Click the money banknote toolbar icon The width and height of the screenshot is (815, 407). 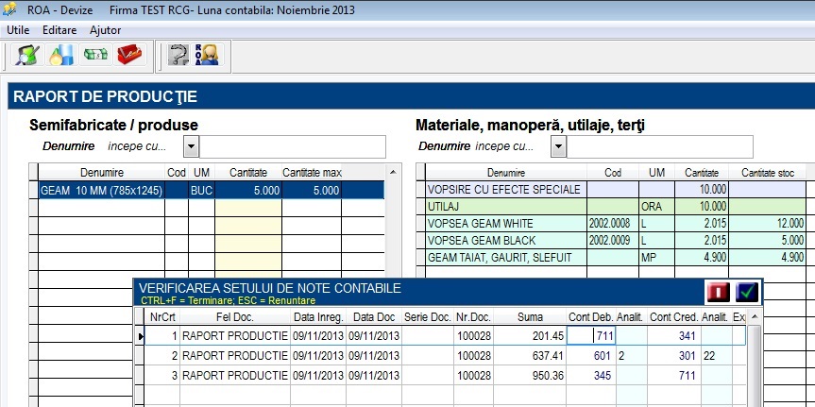[95, 55]
